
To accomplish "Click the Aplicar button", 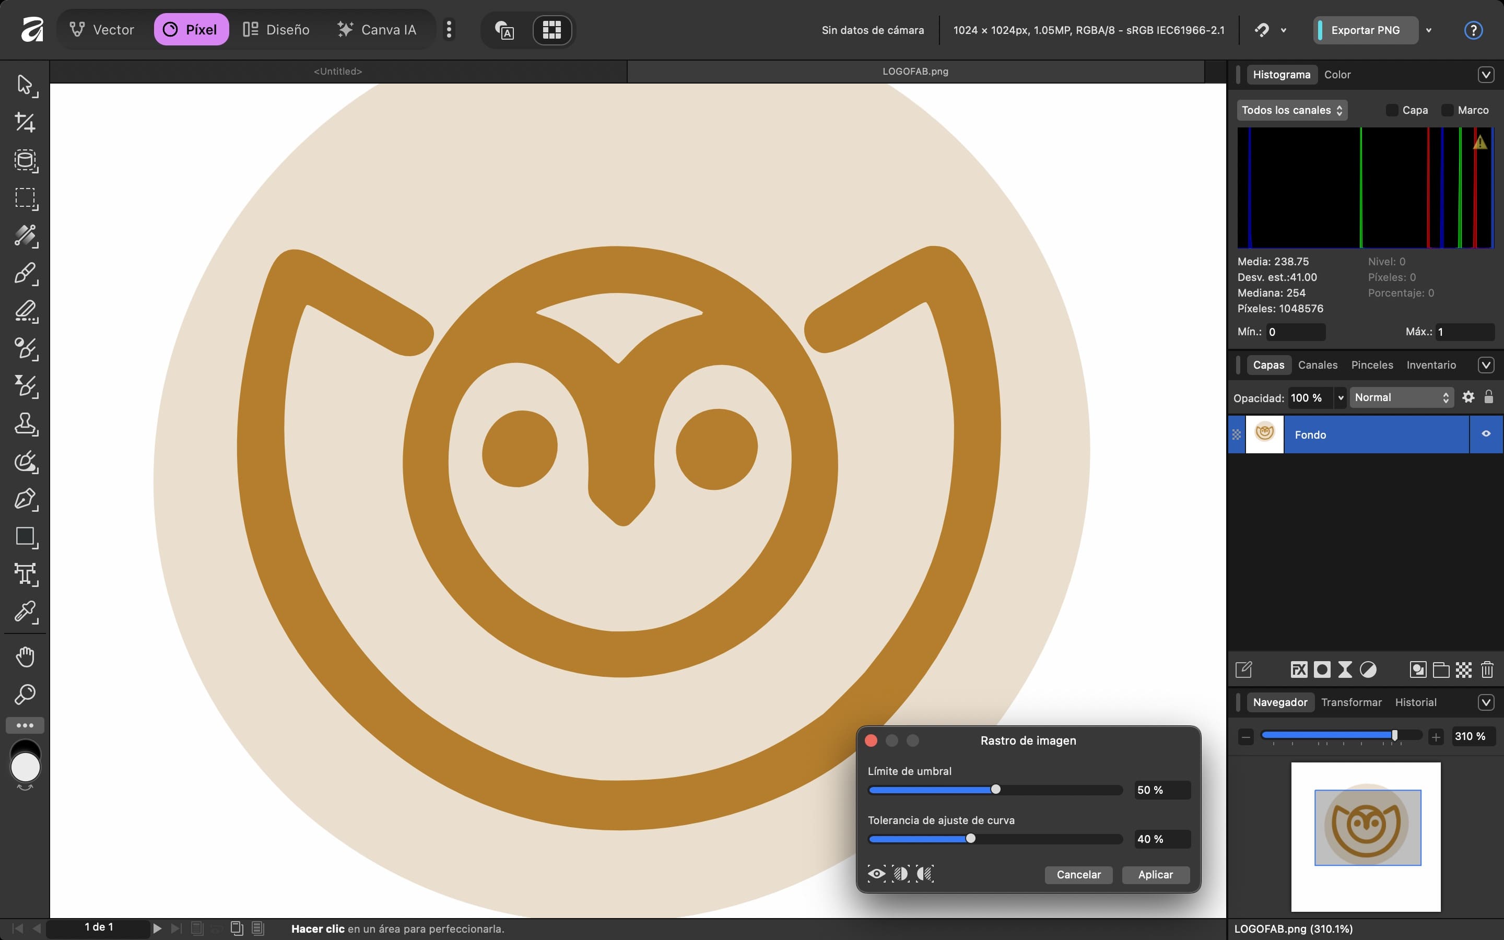I will pyautogui.click(x=1155, y=874).
